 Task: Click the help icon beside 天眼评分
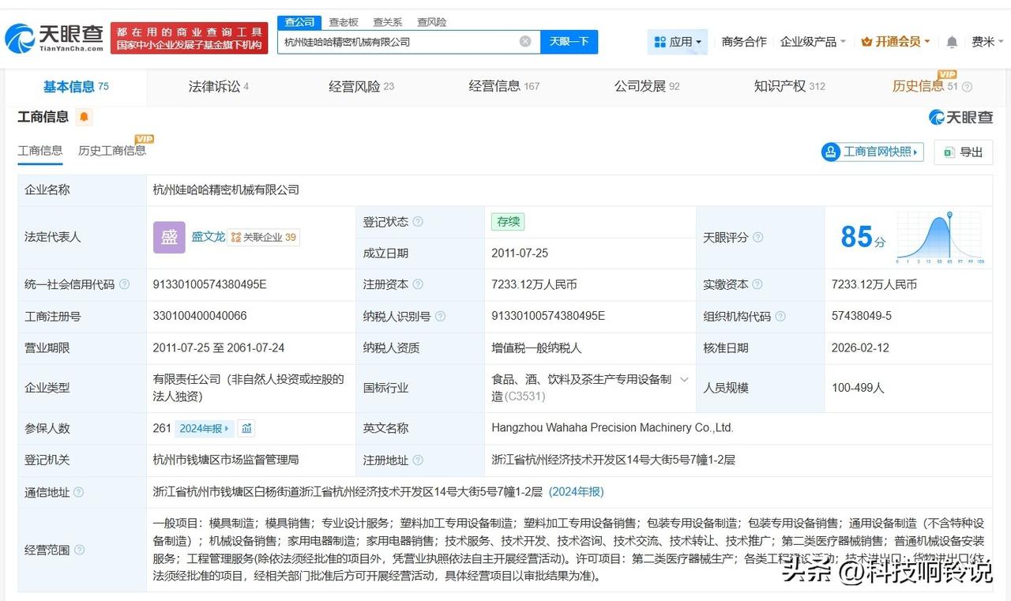click(757, 238)
